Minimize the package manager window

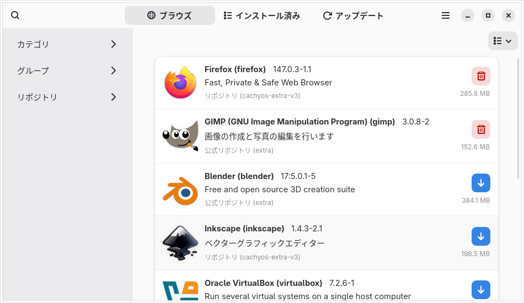click(x=468, y=15)
